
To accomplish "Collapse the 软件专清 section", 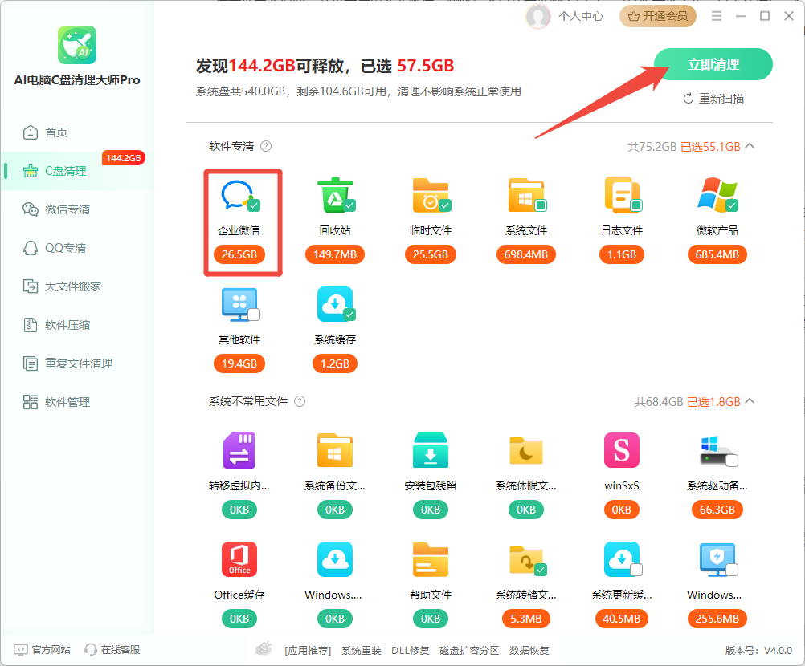I will 750,146.
